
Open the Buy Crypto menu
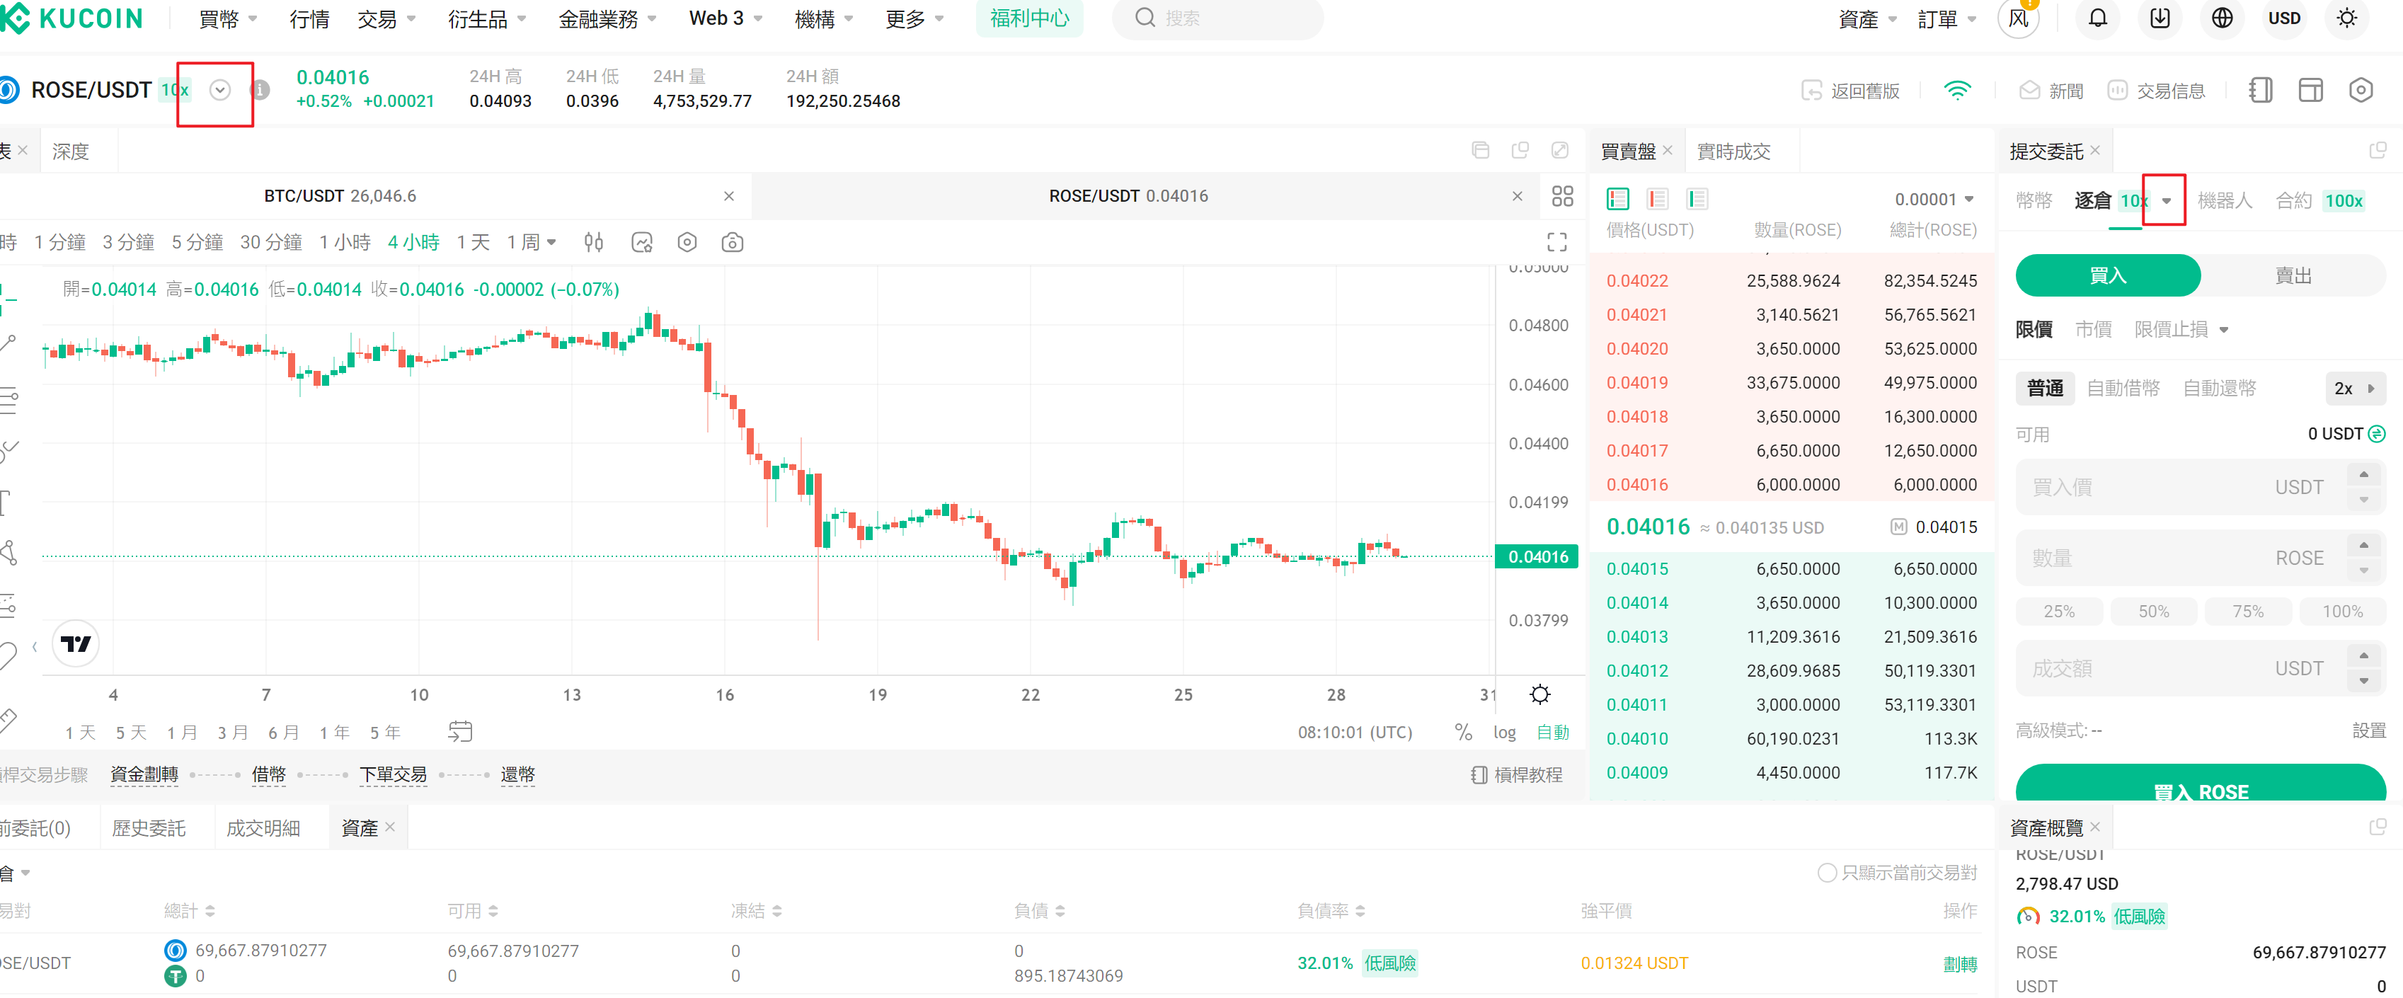[228, 18]
